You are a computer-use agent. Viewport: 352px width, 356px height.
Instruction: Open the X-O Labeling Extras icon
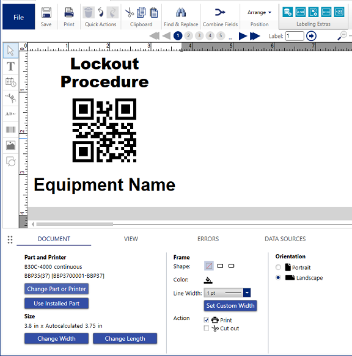[313, 12]
